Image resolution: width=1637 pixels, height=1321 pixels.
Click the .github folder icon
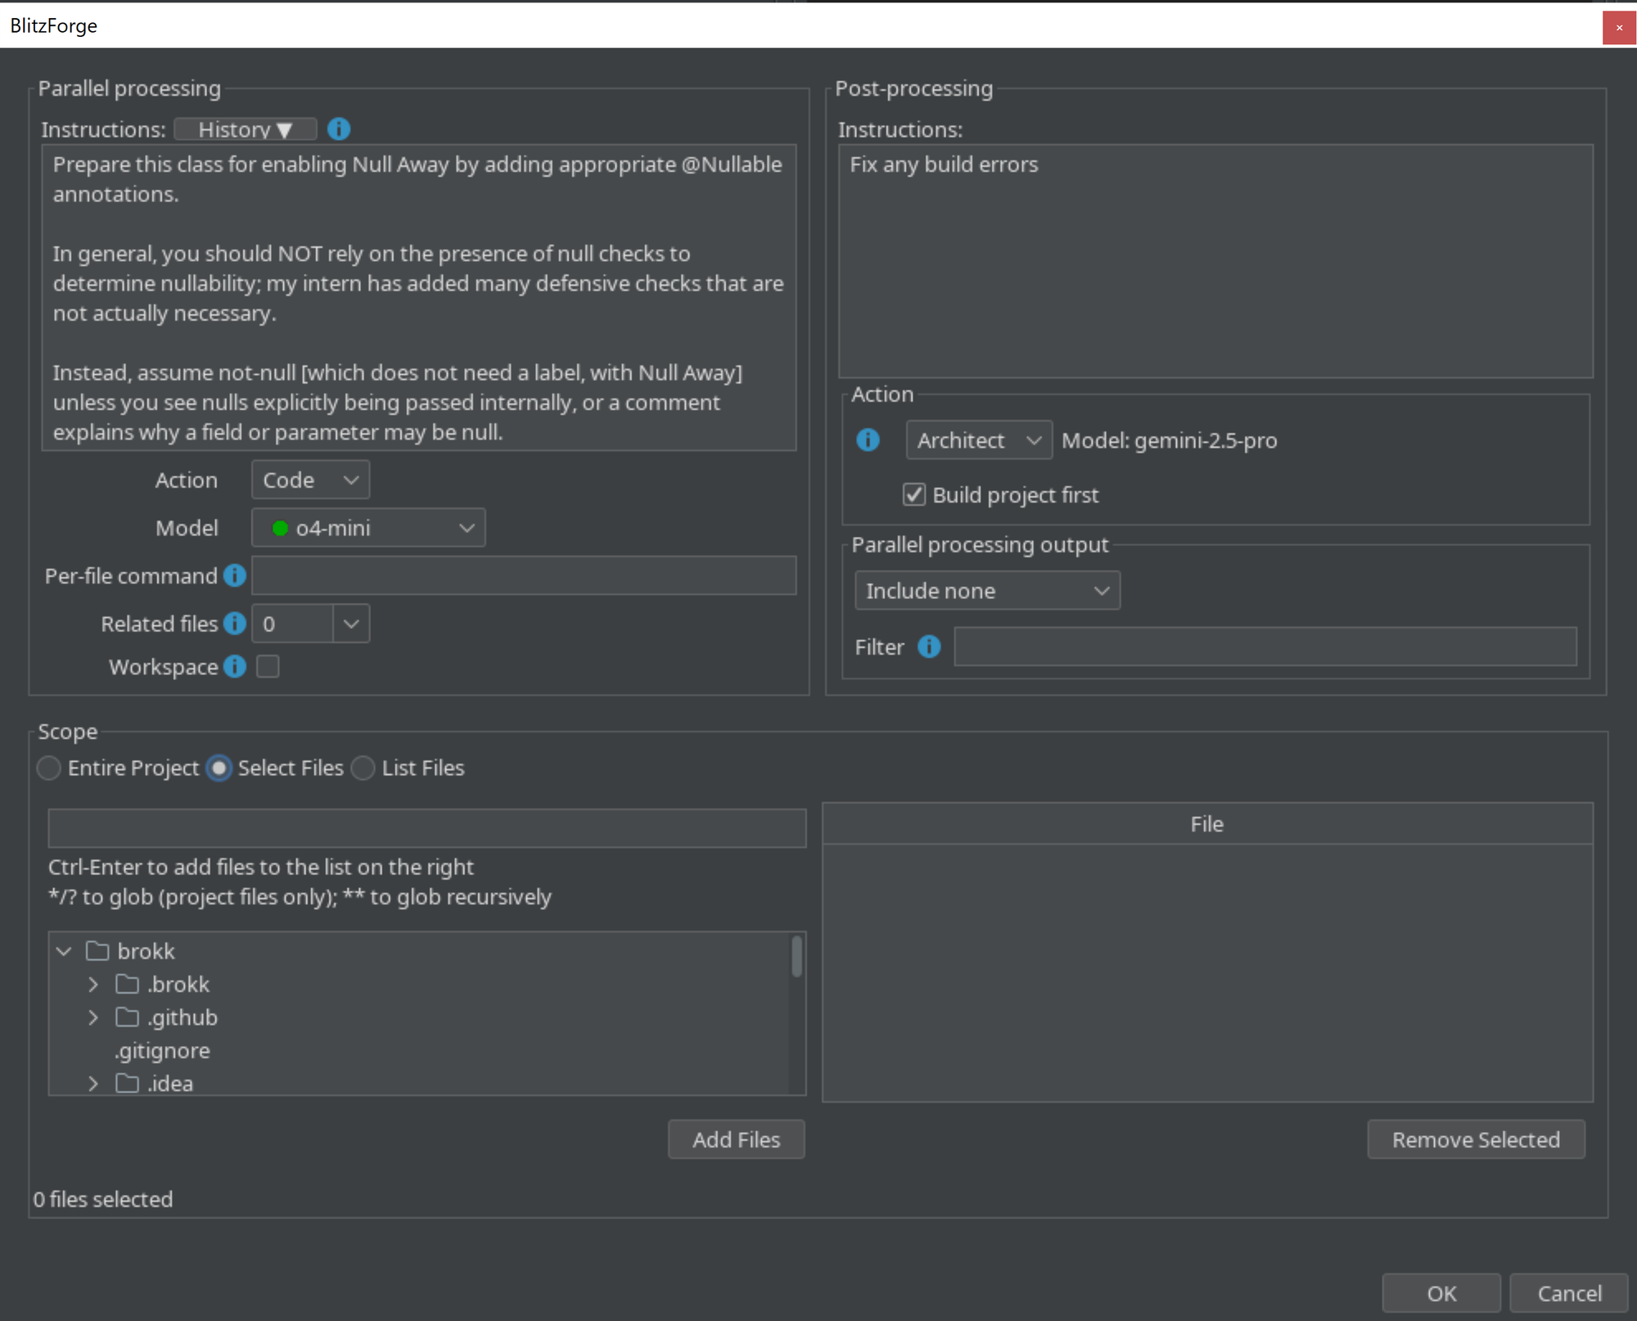127,1017
